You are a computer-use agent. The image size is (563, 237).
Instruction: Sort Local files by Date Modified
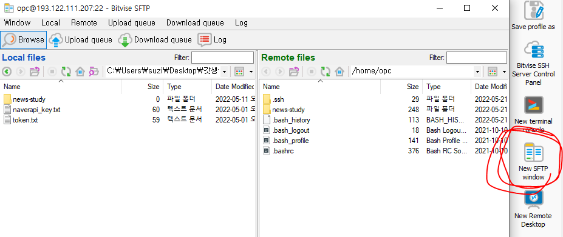(x=233, y=87)
